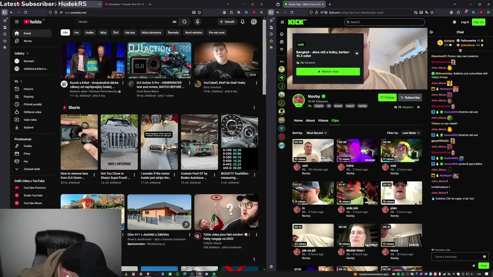The width and height of the screenshot is (493, 277).
Task: Open YouTube on-screen keyboard icon in search
Action: (x=174, y=22)
